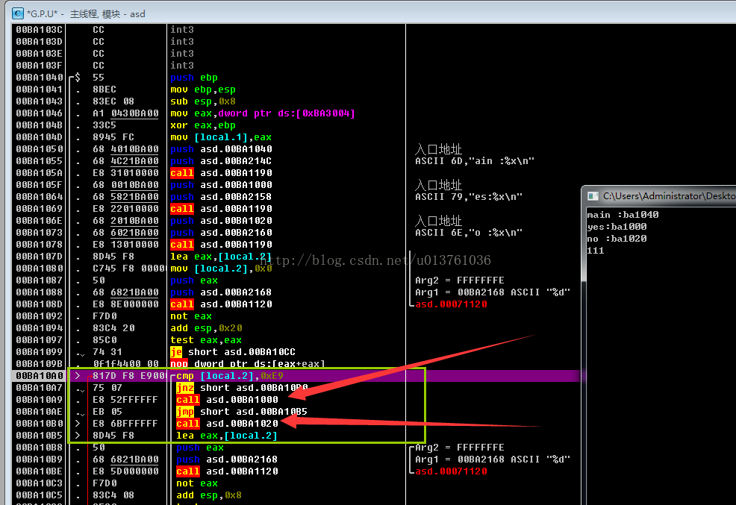The width and height of the screenshot is (736, 505).
Task: Select 'push asd.00BA1020' instruction
Action: pyautogui.click(x=221, y=221)
